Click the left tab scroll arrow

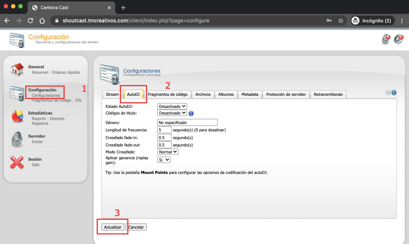(x=388, y=93)
